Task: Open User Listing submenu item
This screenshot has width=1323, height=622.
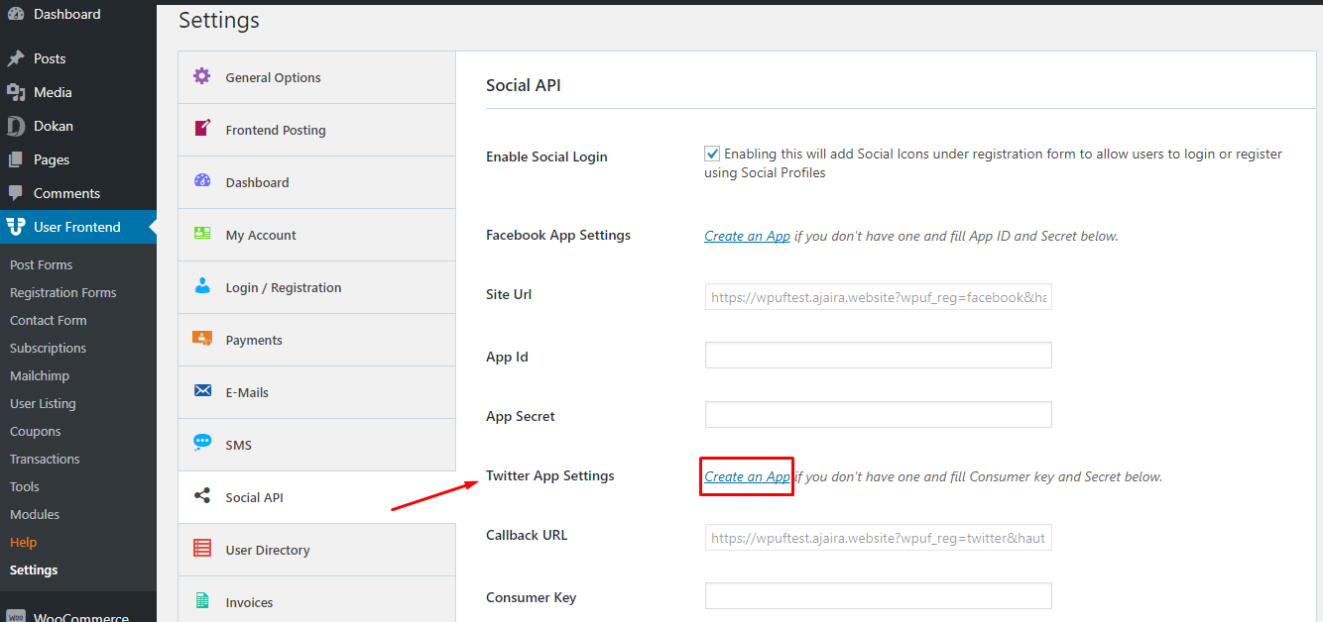Action: [43, 403]
